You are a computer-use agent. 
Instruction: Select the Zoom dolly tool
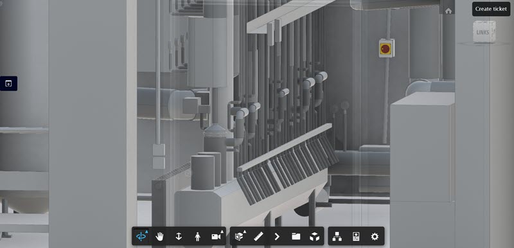pos(179,236)
